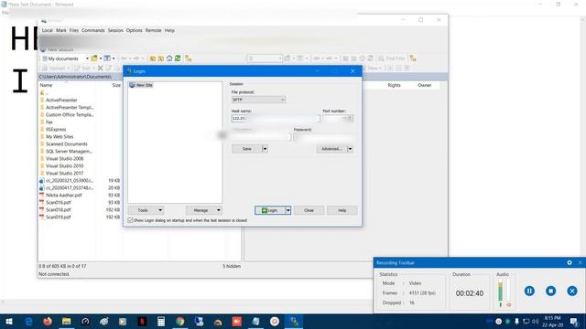
Task: Click the Port number field
Action: pyautogui.click(x=338, y=118)
